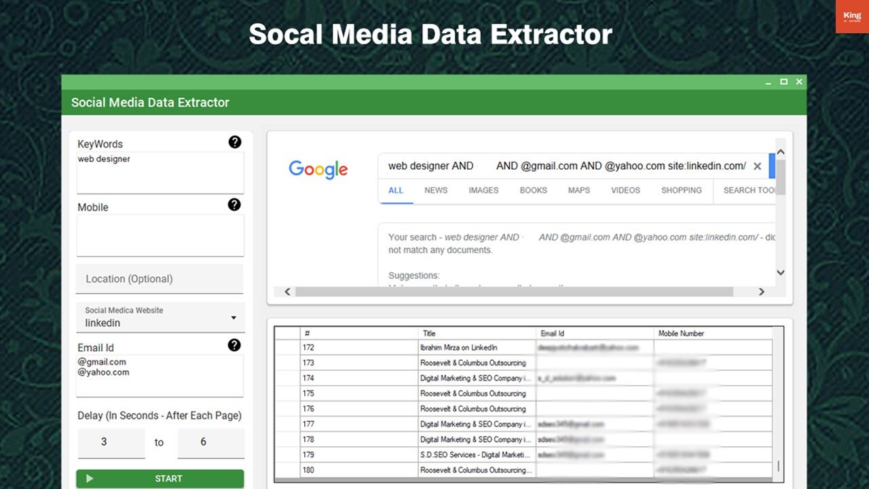Switch to the IMAGES search tab
Viewport: 869px width, 489px height.
[483, 190]
